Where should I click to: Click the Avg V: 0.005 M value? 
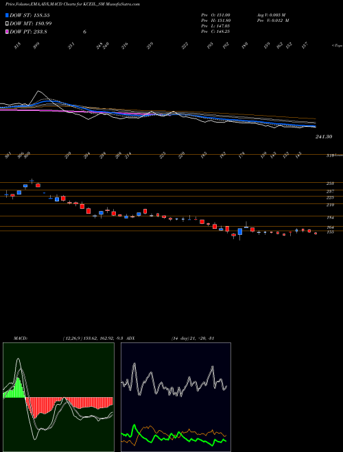tap(271, 14)
